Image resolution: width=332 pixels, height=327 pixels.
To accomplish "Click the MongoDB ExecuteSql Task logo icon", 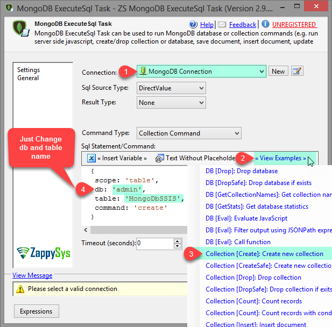I will click(x=20, y=29).
